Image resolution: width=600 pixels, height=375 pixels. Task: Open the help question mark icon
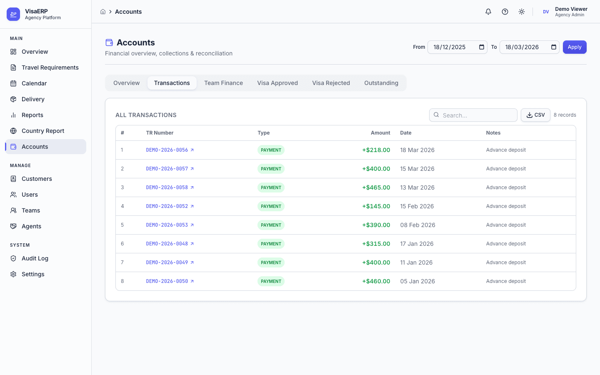pos(505,12)
